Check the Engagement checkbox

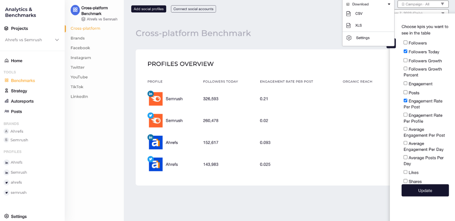(x=406, y=84)
